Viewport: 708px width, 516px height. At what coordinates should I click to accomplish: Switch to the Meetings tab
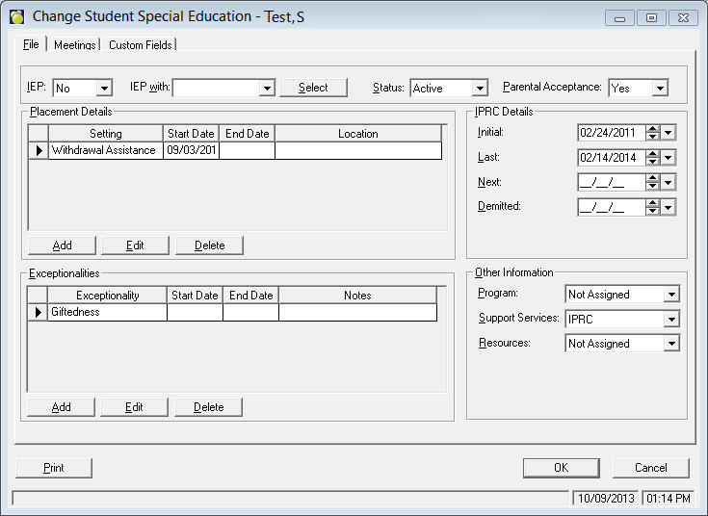coord(74,45)
